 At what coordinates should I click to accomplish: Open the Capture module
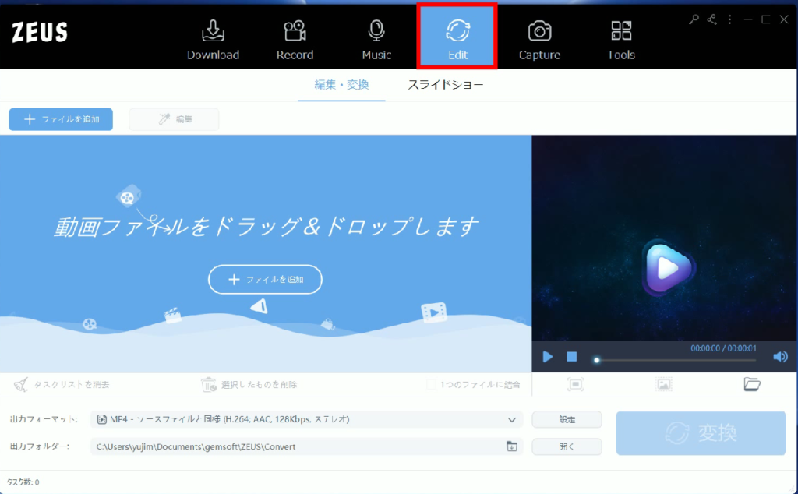539,39
